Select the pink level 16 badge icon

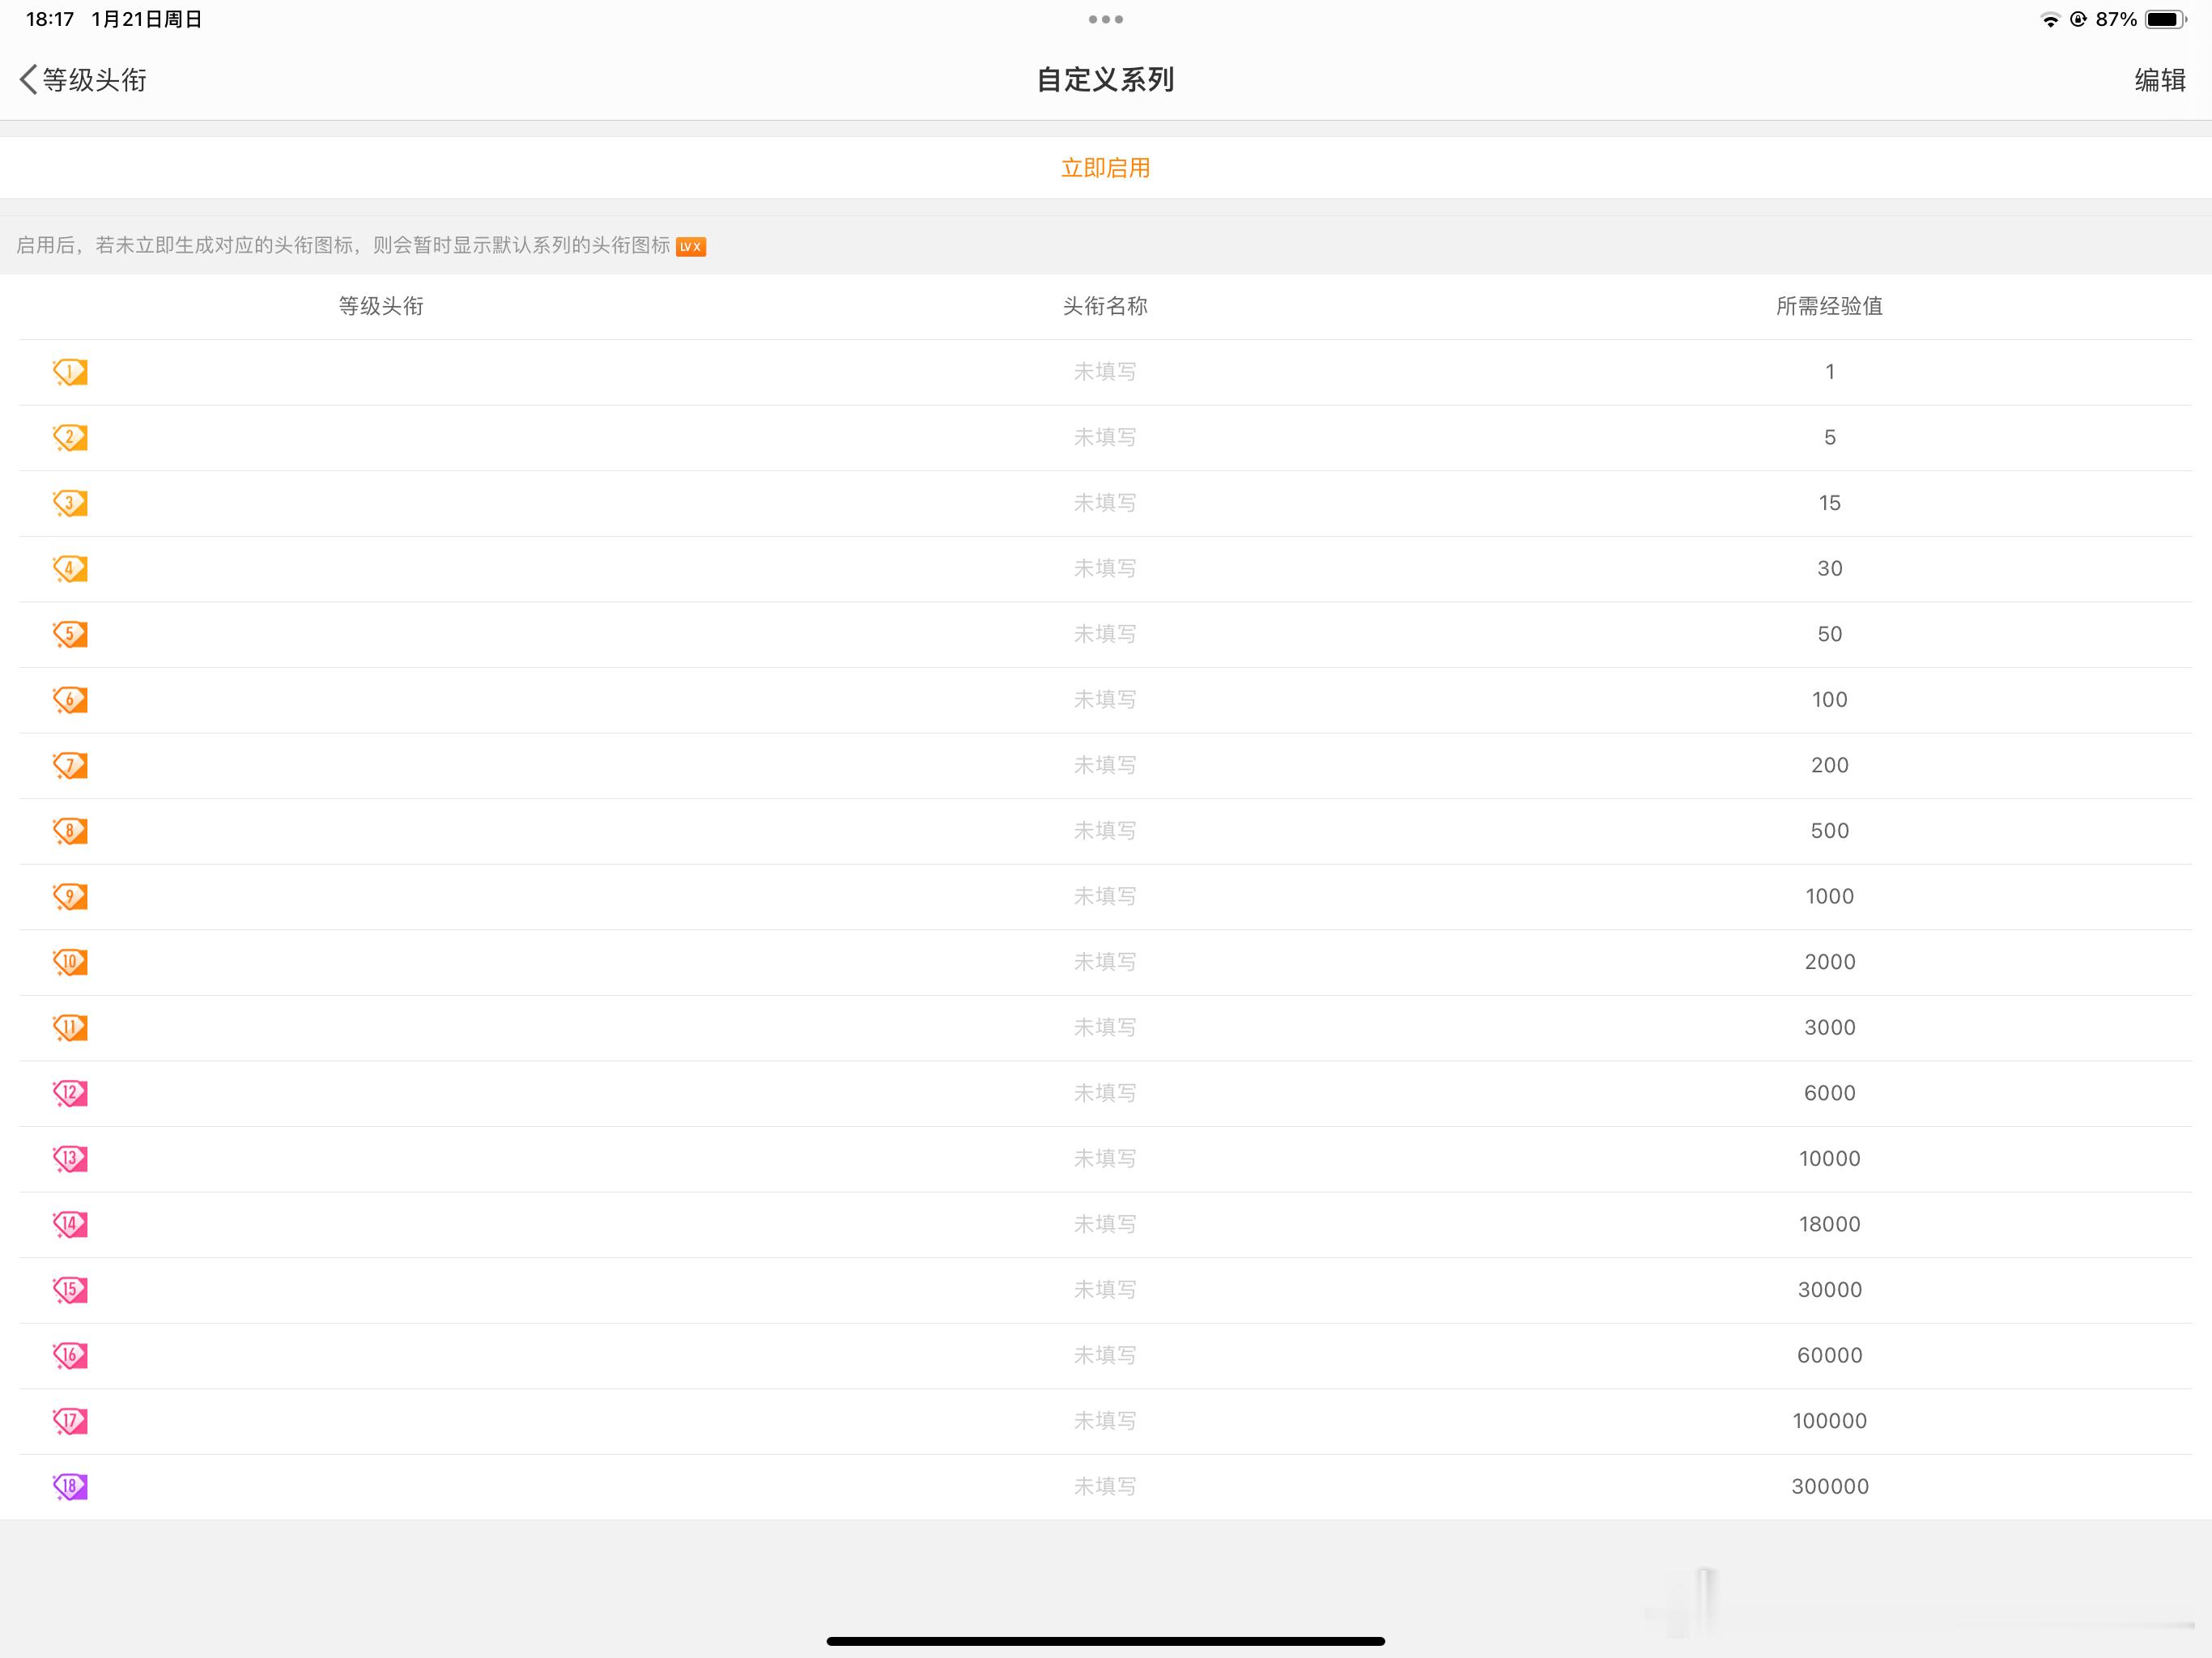[x=70, y=1355]
